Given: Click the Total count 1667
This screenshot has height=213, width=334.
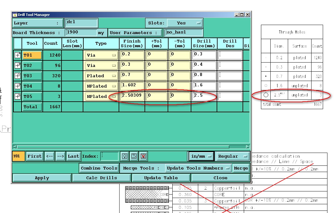Looking at the screenshot, I should (55, 107).
